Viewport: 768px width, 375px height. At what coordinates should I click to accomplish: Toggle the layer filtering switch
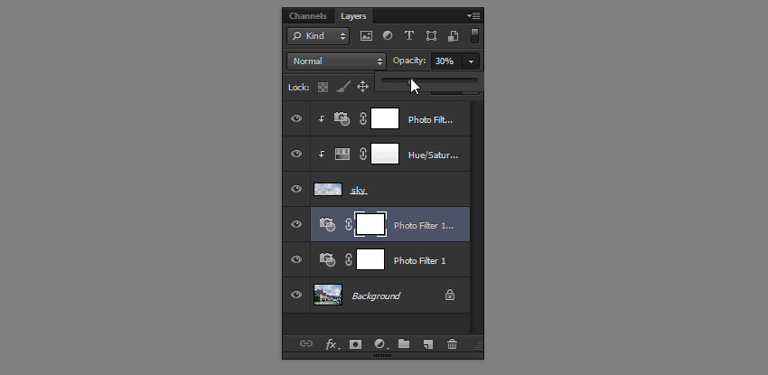(x=474, y=36)
